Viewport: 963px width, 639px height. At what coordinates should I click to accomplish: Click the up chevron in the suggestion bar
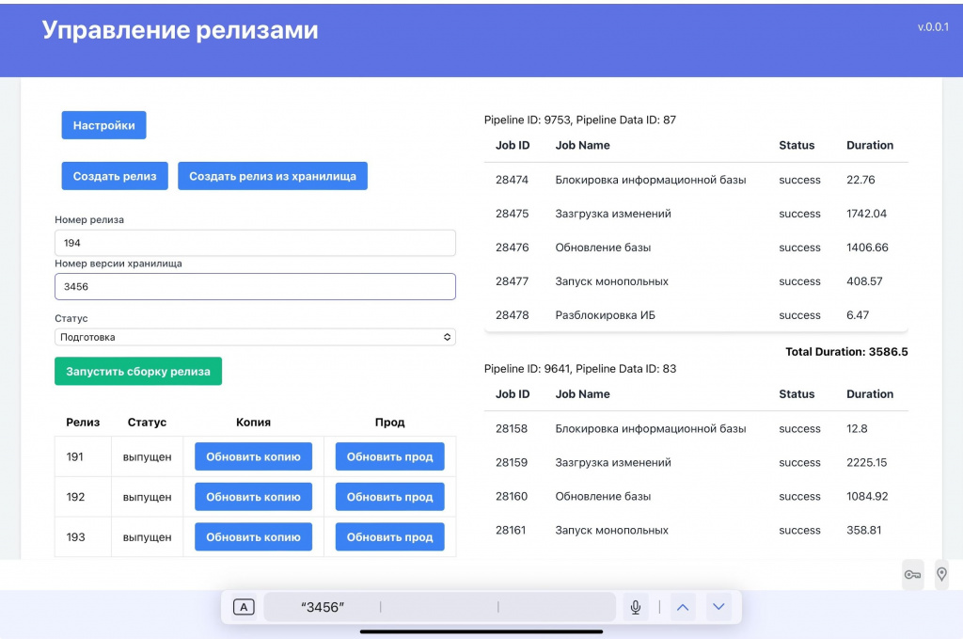[x=683, y=607]
